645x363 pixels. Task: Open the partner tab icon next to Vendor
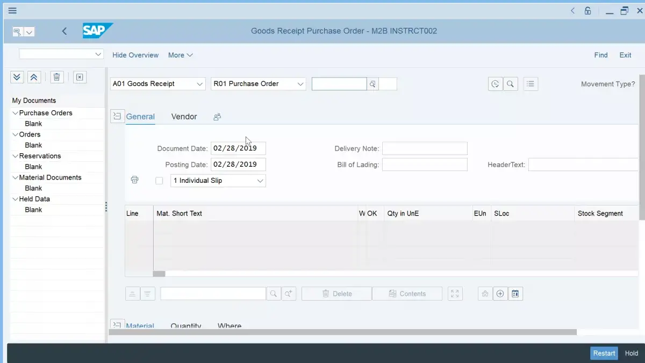pos(217,117)
